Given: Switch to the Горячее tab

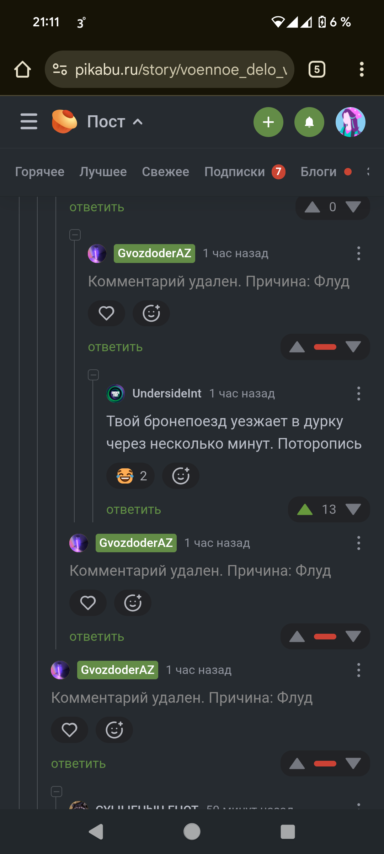Looking at the screenshot, I should (40, 172).
